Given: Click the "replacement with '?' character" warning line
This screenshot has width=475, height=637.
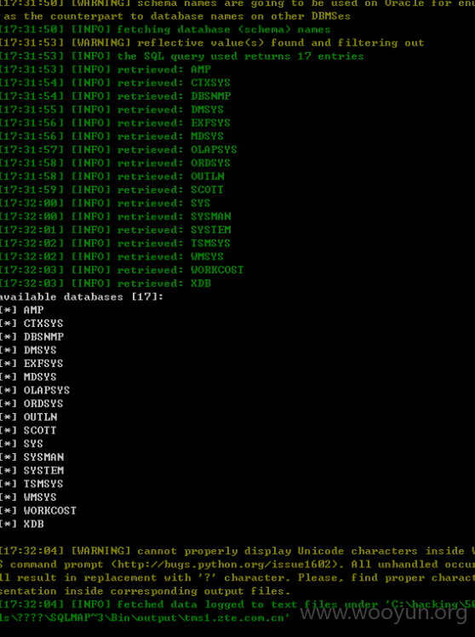Looking at the screenshot, I should (x=237, y=578).
